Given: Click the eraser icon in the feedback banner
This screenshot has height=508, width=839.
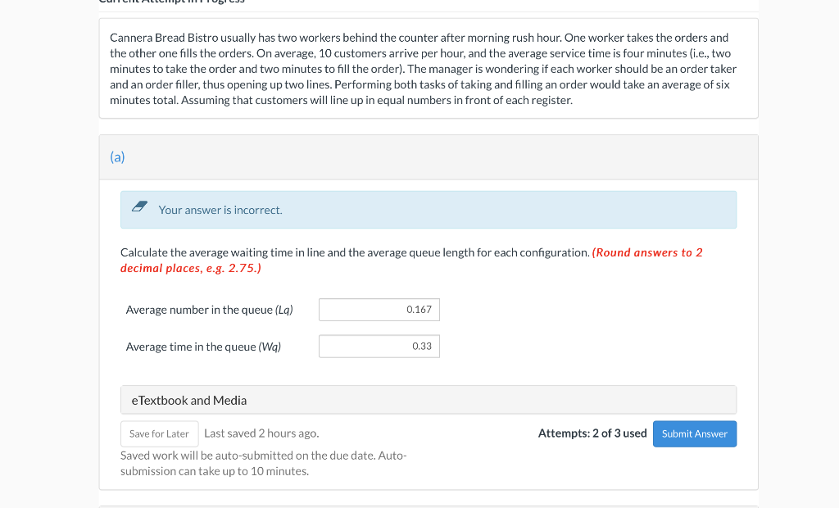Looking at the screenshot, I should [139, 206].
